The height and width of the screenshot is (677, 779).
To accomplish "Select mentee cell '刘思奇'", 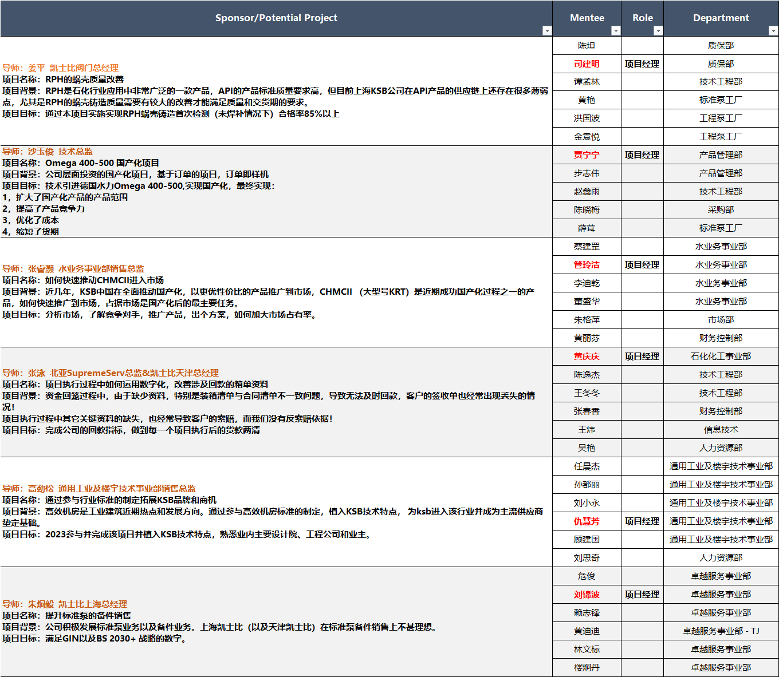I will click(x=587, y=558).
